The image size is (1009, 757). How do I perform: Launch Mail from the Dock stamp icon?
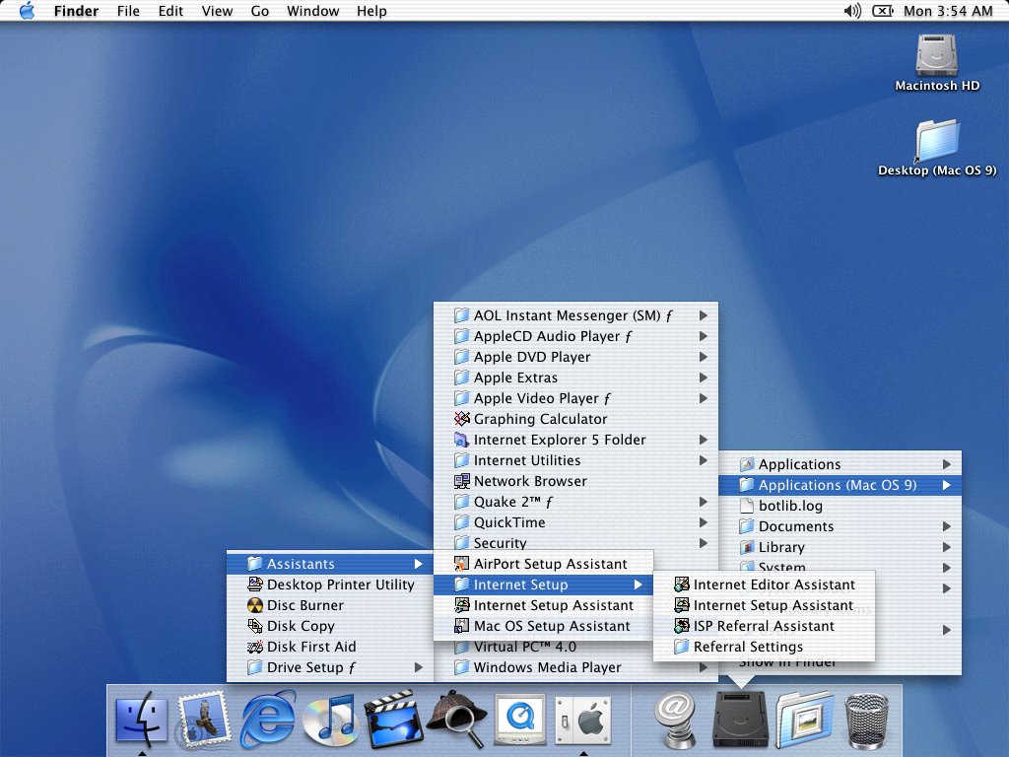tap(204, 719)
